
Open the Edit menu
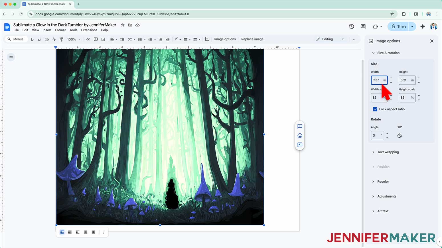[25, 30]
